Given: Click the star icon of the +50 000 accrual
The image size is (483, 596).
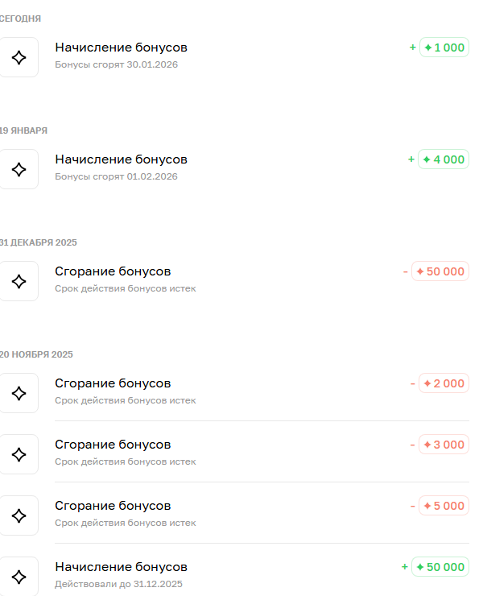Looking at the screenshot, I should point(19,576).
